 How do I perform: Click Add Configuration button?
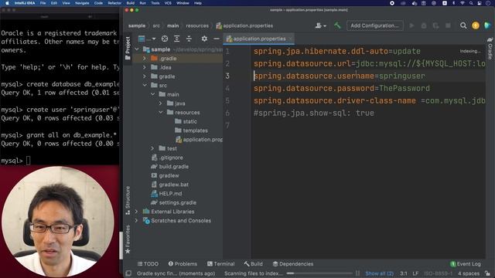(x=374, y=25)
